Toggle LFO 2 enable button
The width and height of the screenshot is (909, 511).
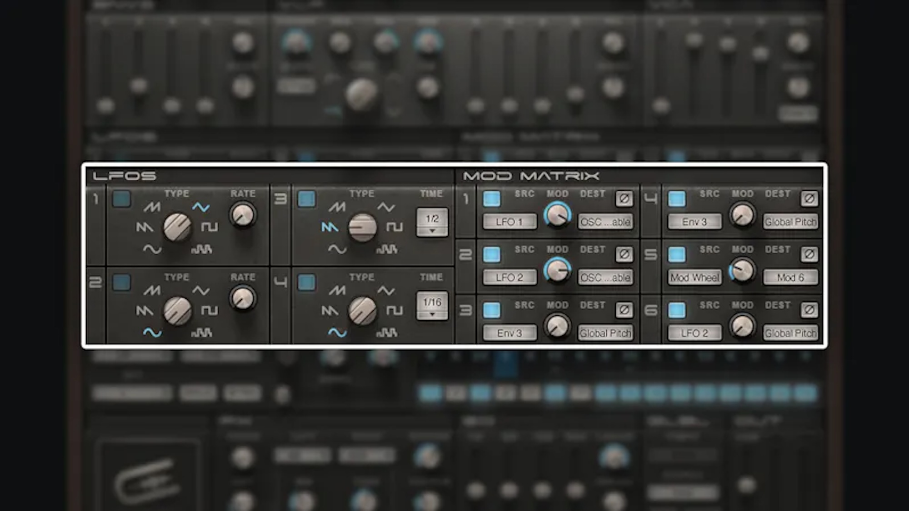[121, 282]
